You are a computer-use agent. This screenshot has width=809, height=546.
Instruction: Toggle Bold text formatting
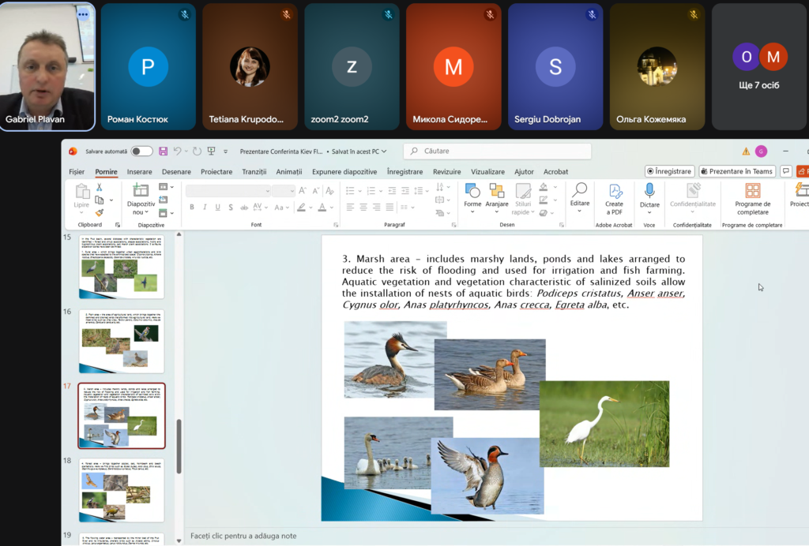192,208
